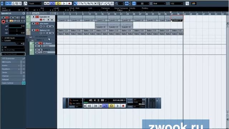Viewport: 229px width, 129px height.
Task: Open the Mixer window icon
Action: coord(20,4)
